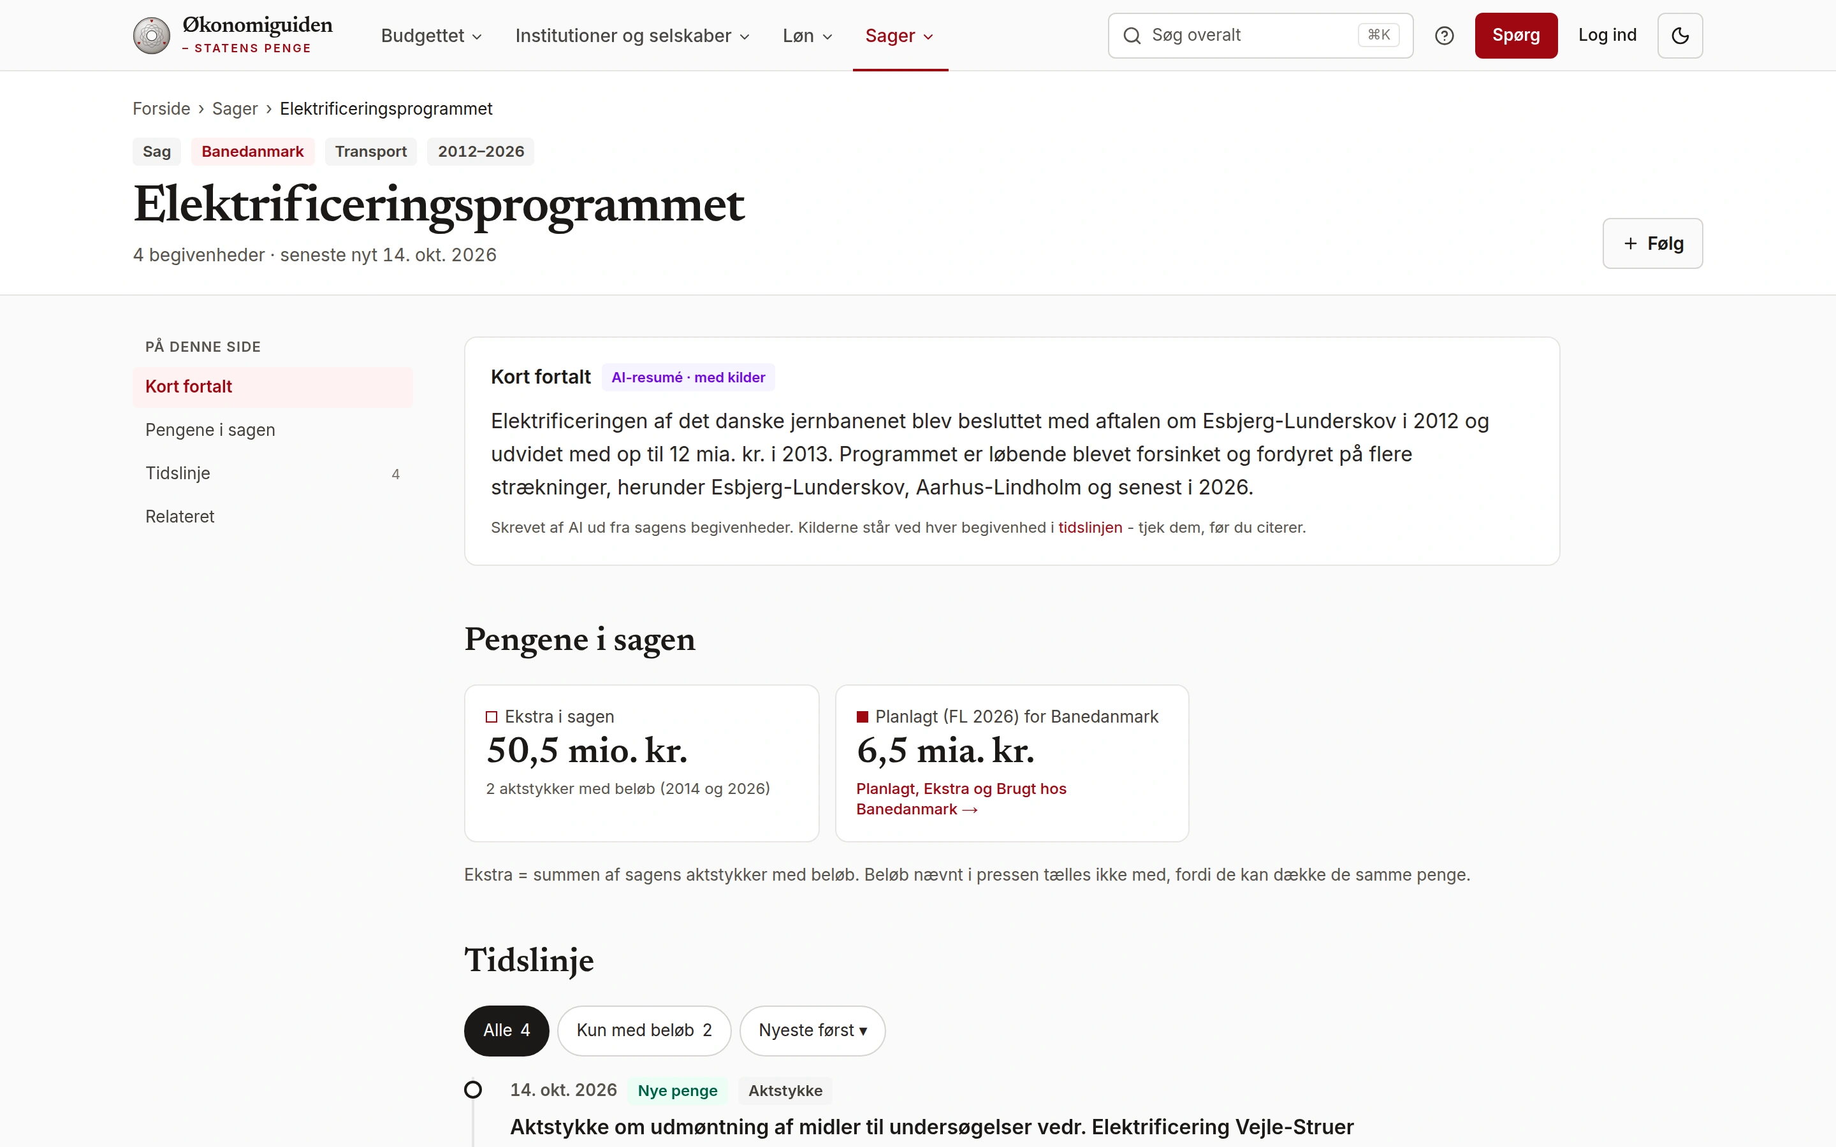Click the 50,5 mio. kr. amount
Screen dimensions: 1836x1147
(x=587, y=750)
